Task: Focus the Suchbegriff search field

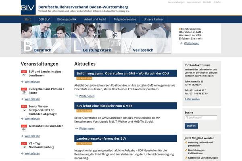Action: 201,118
